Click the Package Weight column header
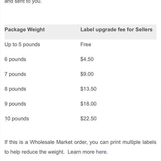 point(25,30)
